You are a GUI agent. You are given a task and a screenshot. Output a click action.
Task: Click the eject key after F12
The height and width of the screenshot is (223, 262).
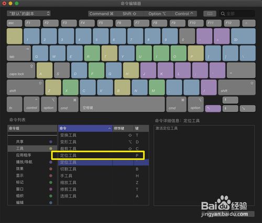(249, 23)
